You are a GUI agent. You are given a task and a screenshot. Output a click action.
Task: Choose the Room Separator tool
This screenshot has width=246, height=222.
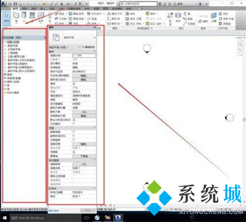[x=133, y=19]
